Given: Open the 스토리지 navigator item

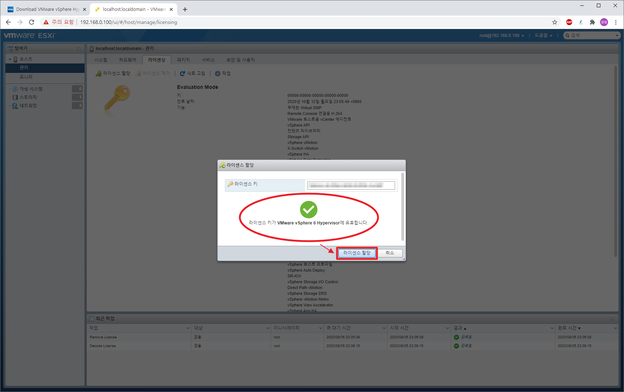Looking at the screenshot, I should [28, 97].
